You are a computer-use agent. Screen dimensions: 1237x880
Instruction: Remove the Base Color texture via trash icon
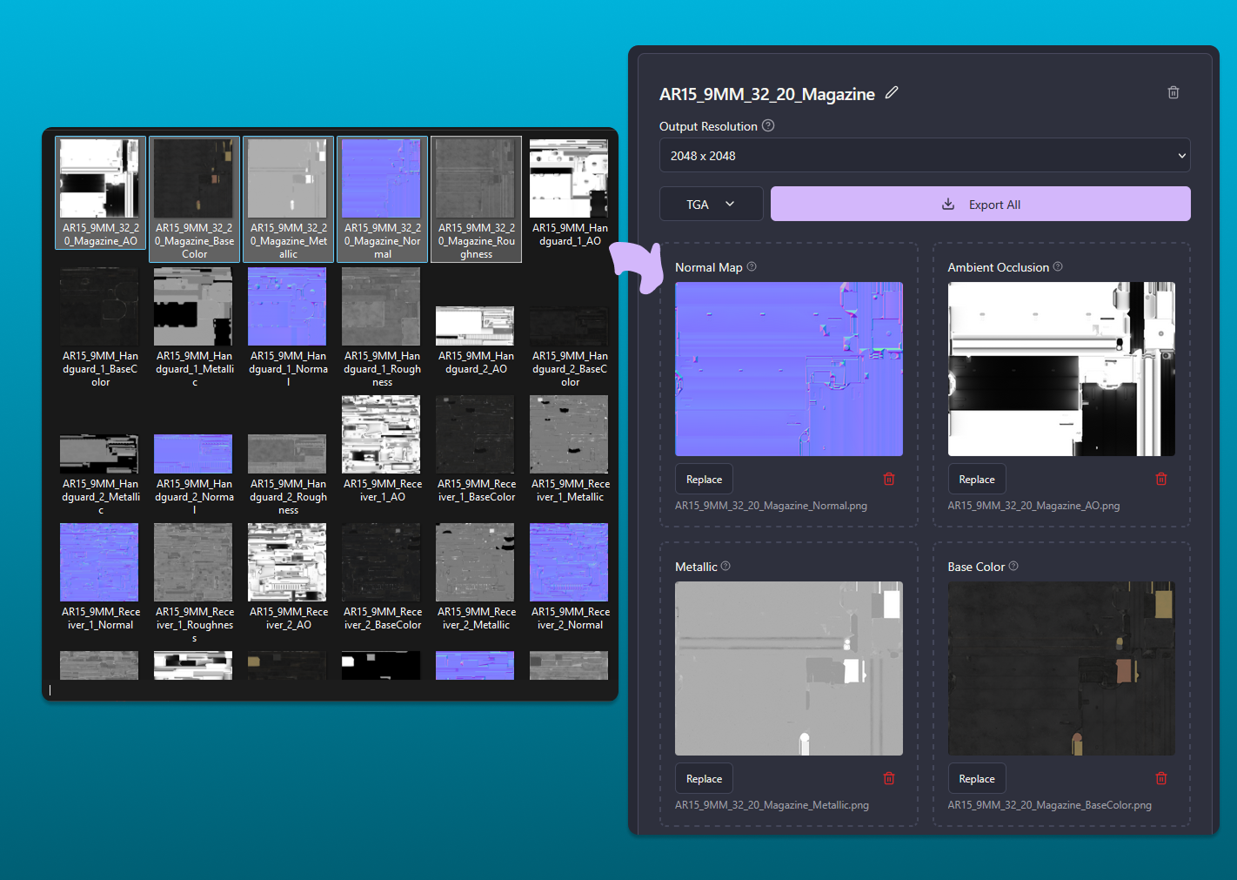[x=1161, y=778]
